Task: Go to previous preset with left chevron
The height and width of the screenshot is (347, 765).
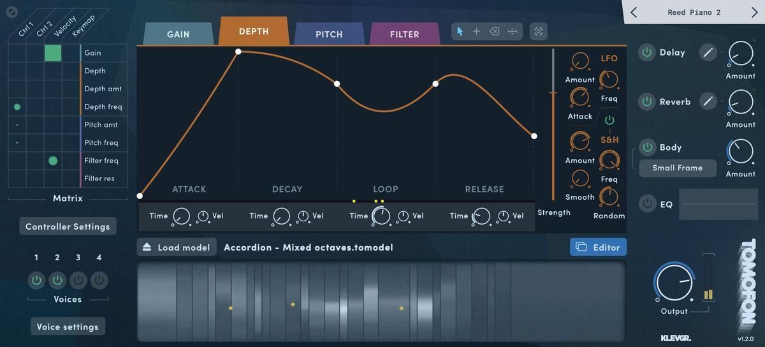Action: point(634,12)
